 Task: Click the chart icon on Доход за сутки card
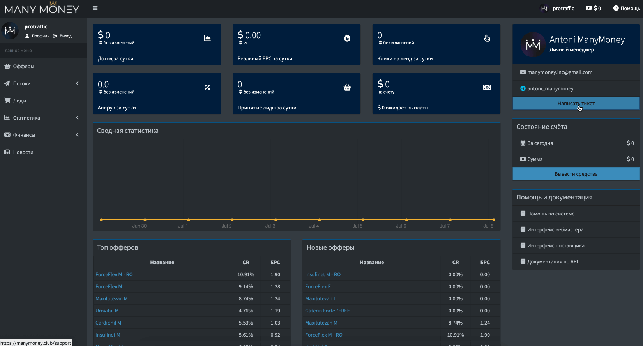pyautogui.click(x=207, y=38)
